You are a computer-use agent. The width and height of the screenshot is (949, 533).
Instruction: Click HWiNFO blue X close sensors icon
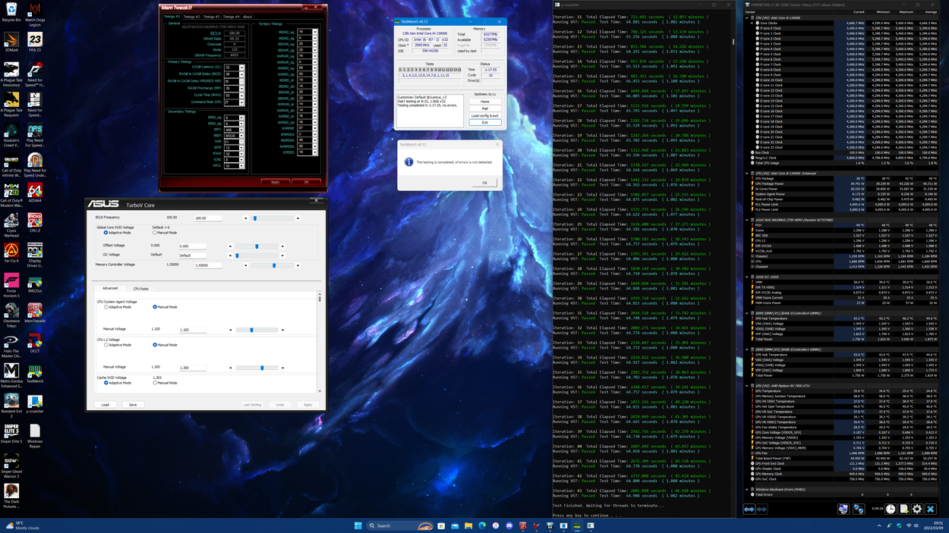click(x=930, y=509)
